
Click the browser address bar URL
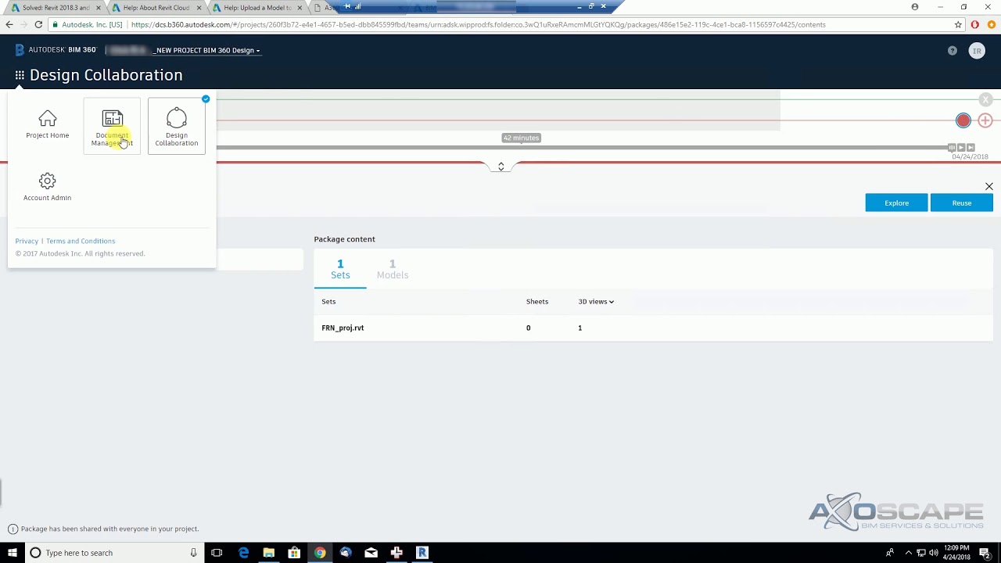pos(479,24)
